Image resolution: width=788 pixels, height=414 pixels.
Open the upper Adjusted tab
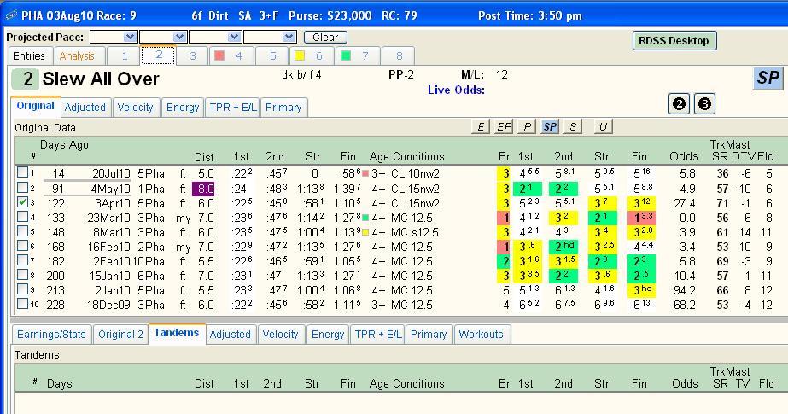point(85,107)
